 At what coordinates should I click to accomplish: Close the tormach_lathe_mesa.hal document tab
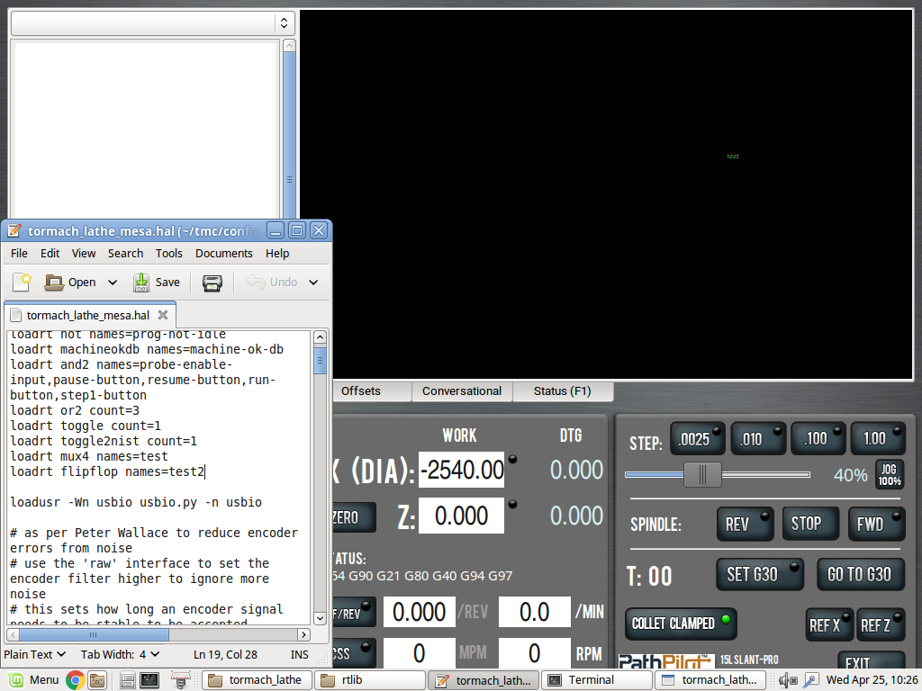(163, 315)
